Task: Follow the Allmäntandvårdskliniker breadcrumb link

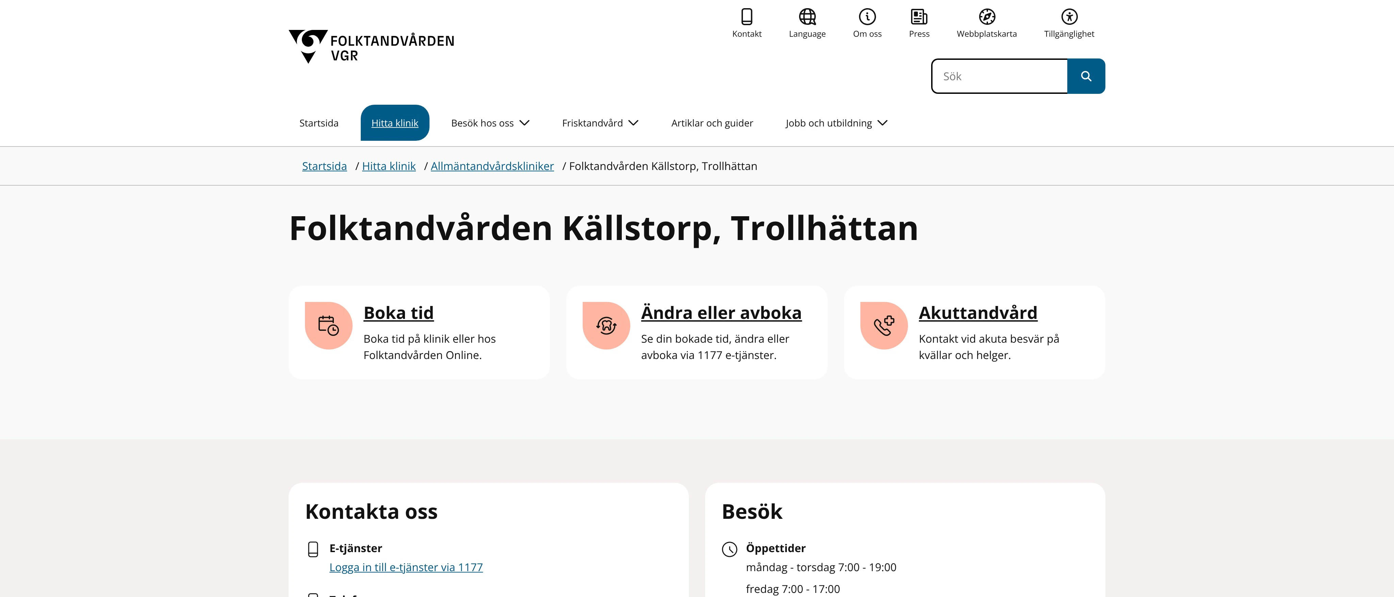Action: pos(492,166)
